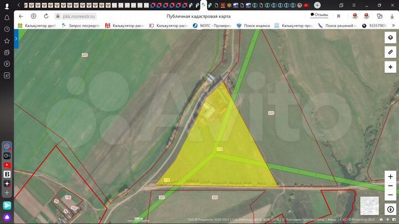This screenshot has width=399, height=224.
Task: Switch basemap using the minimap thumbnail
Action: [x=370, y=206]
